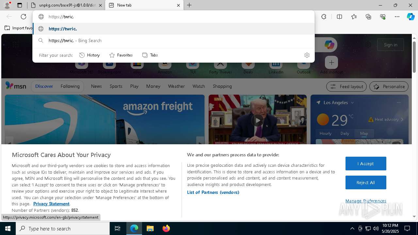
Task: Open the Feed layout options
Action: pos(346,86)
